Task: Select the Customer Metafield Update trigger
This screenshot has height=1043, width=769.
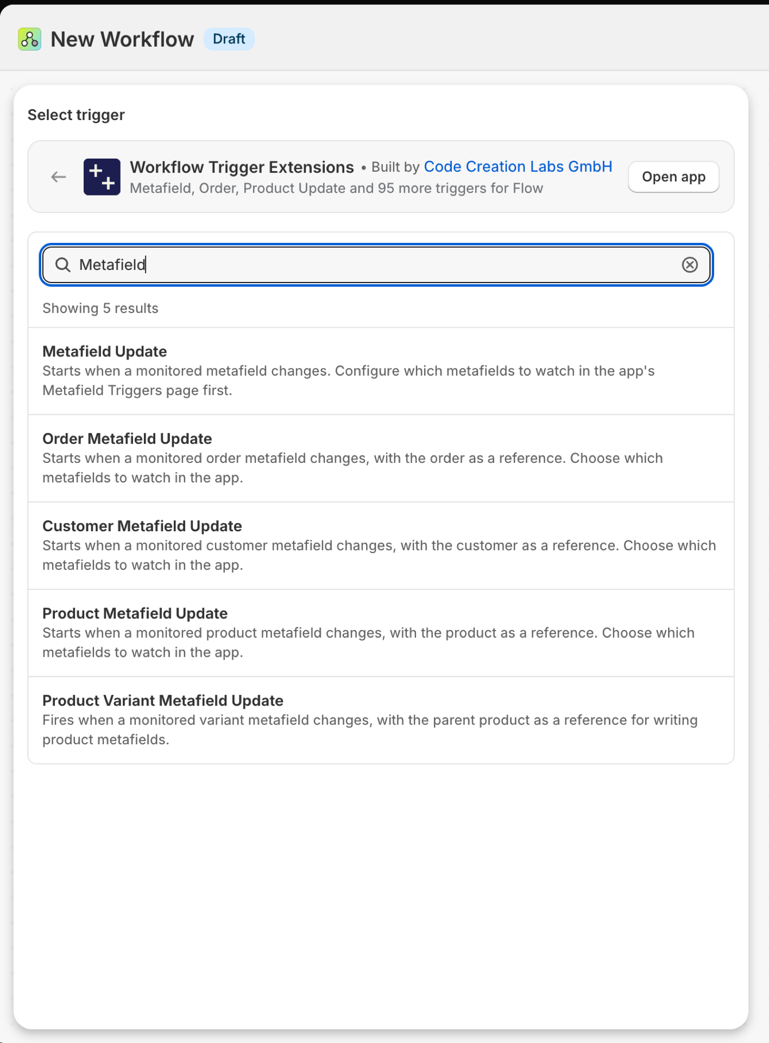Action: [381, 546]
